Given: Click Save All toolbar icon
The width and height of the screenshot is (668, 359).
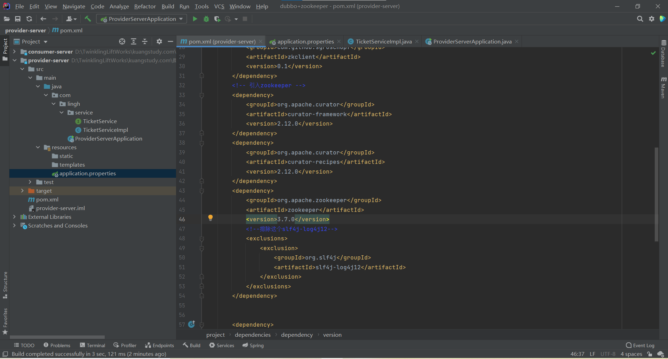Looking at the screenshot, I should click(x=18, y=19).
